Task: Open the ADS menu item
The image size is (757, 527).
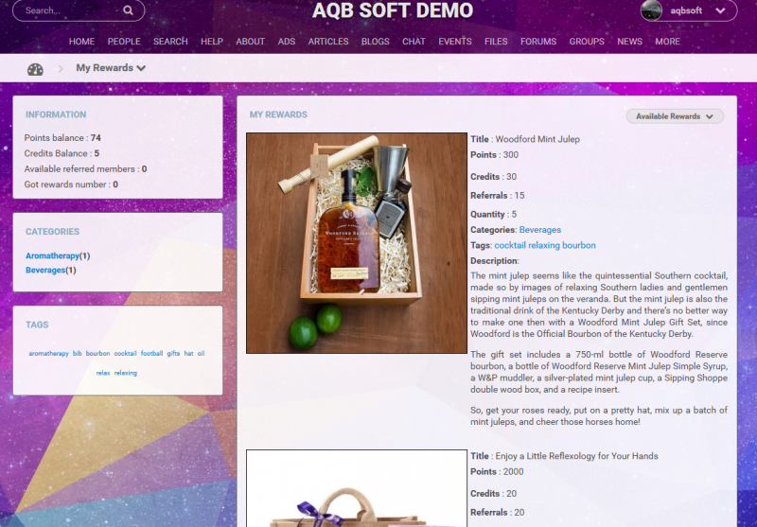Action: point(287,42)
